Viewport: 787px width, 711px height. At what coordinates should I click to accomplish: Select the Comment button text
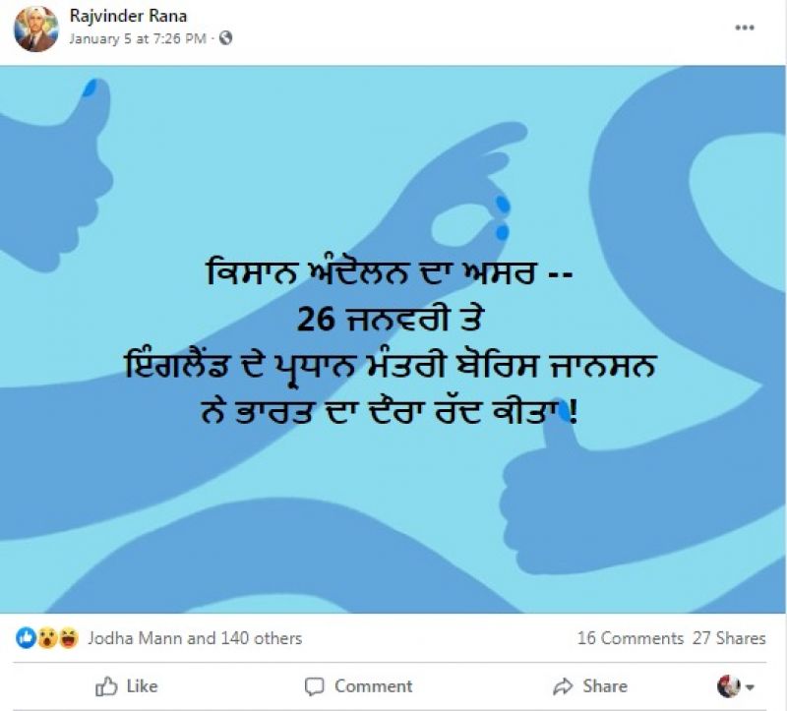[374, 685]
